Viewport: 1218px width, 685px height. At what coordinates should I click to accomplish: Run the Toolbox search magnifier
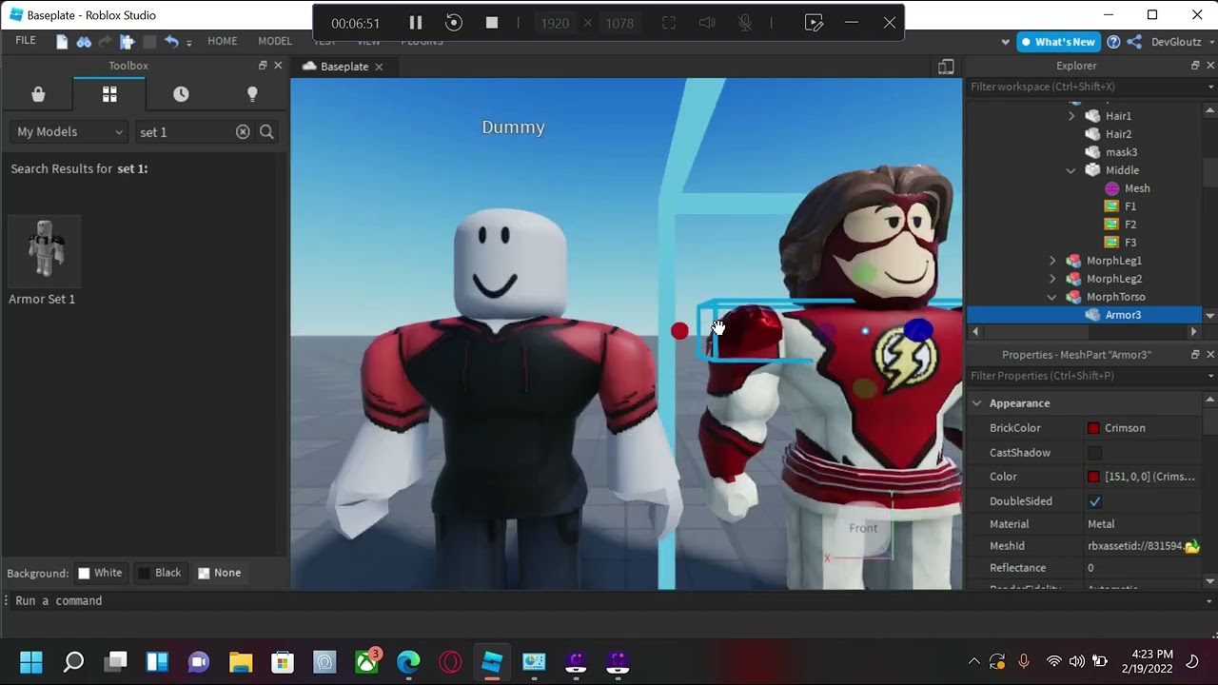tap(266, 132)
